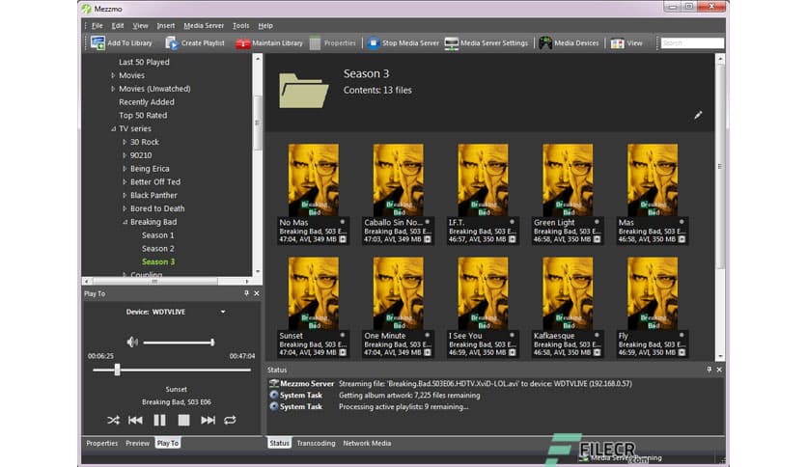Expand the Movies tree node
807x467 pixels.
point(113,75)
